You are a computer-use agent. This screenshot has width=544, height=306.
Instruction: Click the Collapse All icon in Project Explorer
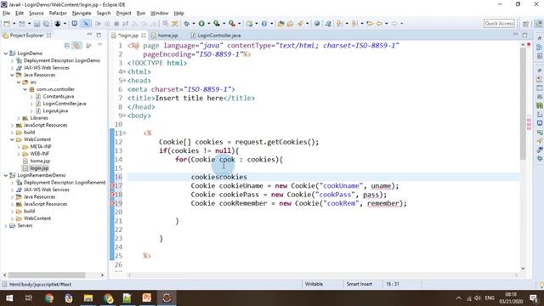67,45
